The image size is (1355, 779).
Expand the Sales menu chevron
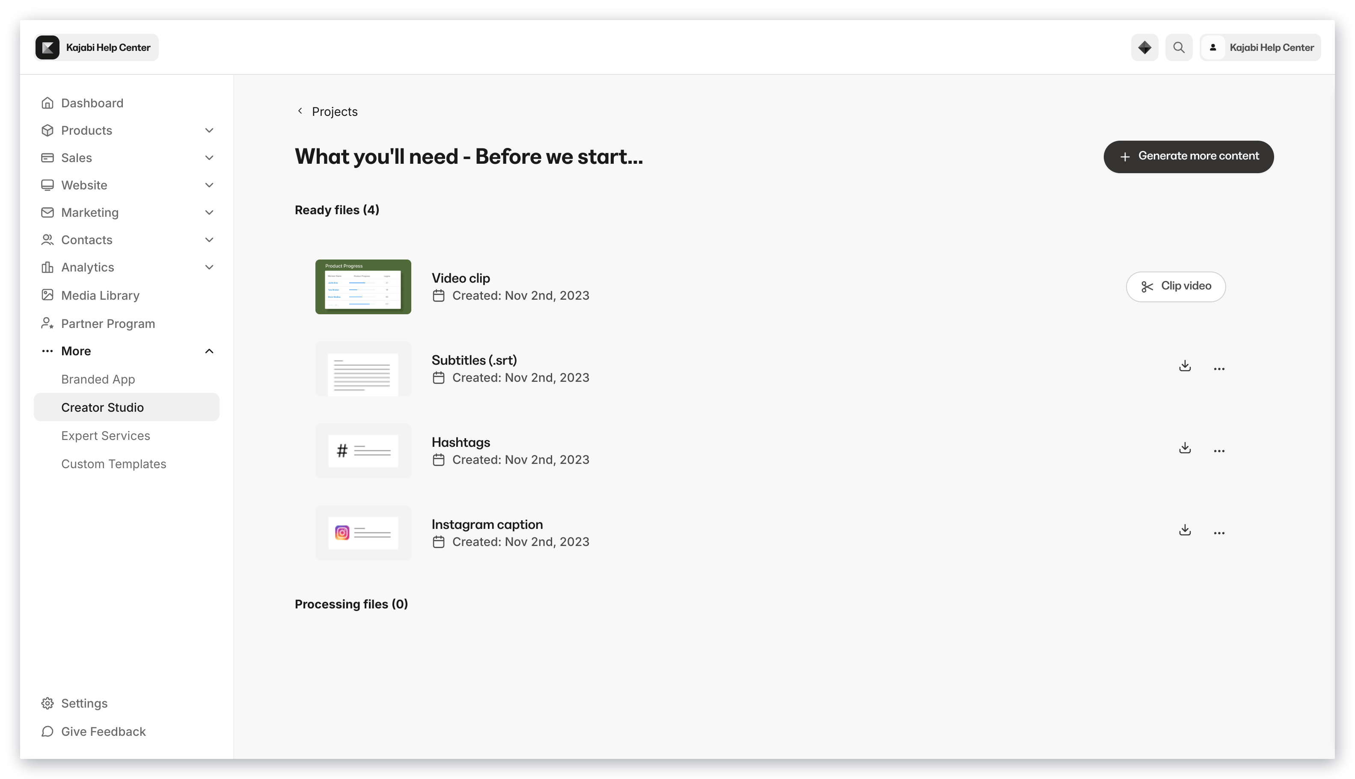209,157
